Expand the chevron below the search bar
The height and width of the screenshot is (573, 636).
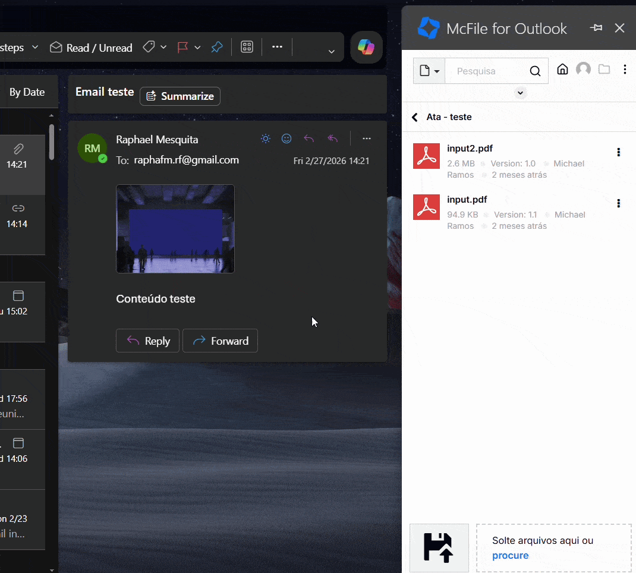pyautogui.click(x=520, y=93)
